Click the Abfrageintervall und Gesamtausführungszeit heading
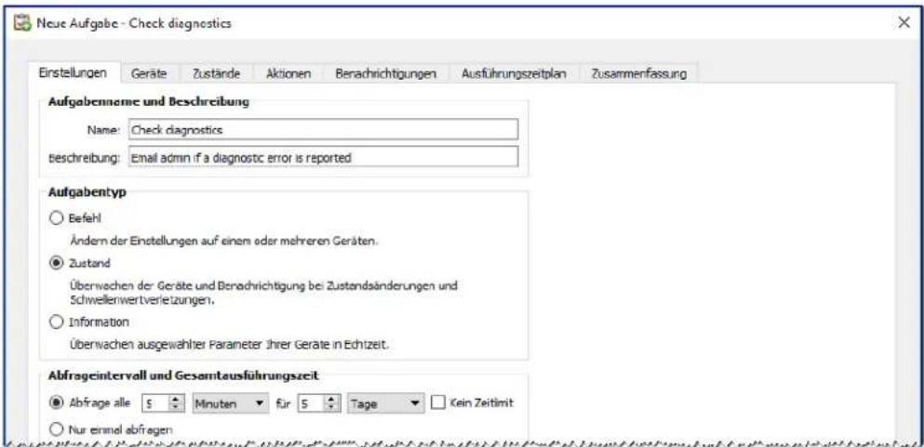This screenshot has width=924, height=447. (x=184, y=375)
